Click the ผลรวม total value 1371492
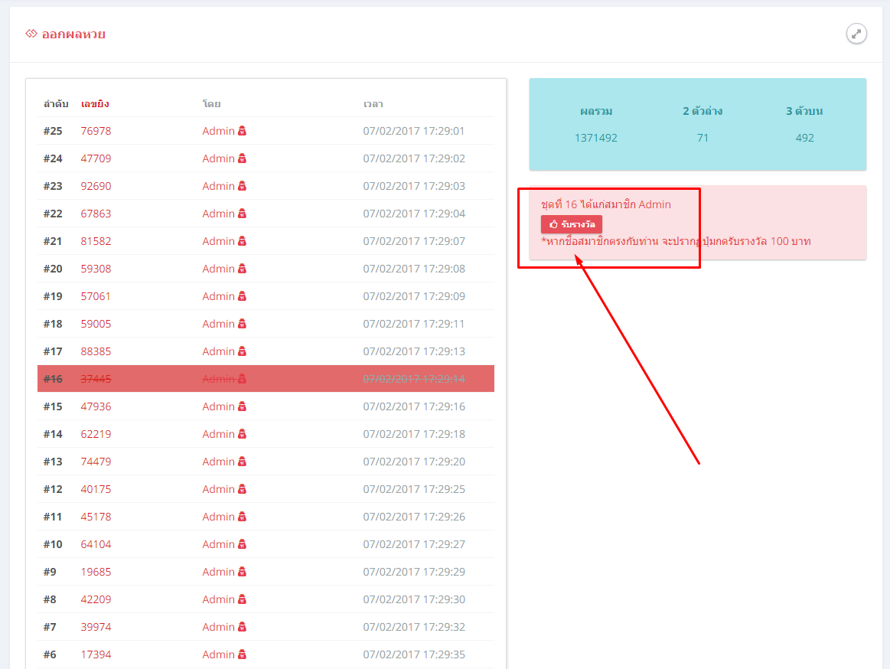Viewport: 890px width, 669px height. 595,138
